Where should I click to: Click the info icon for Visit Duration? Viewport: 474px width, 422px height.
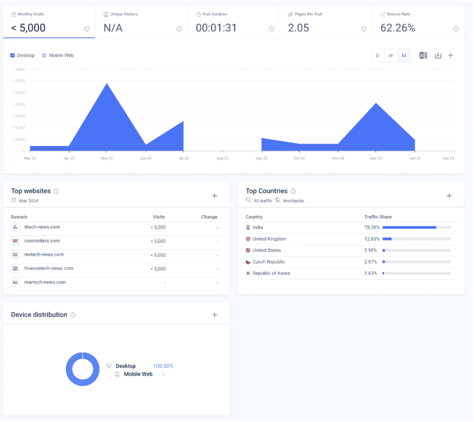point(271,29)
